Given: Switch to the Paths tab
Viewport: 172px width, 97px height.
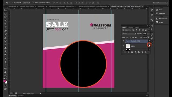Looking at the screenshot, I should [x=137, y=27].
